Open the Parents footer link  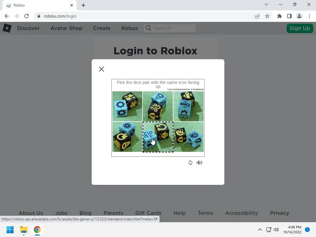click(x=113, y=213)
